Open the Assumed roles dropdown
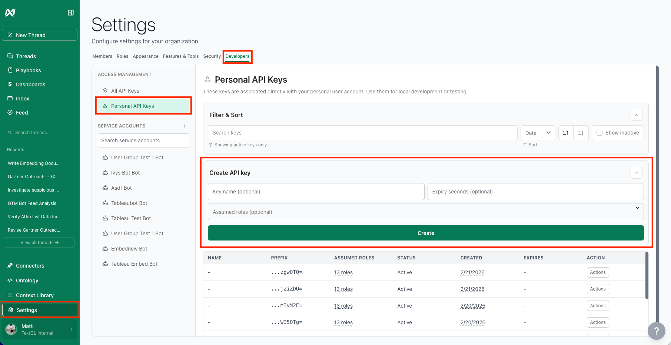Viewport: 671px width, 345px height. [426, 212]
